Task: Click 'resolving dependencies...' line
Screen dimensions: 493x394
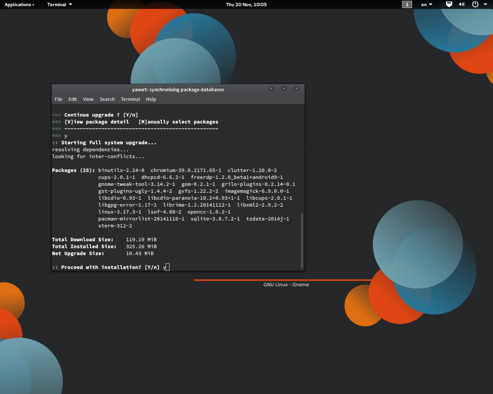Action: pyautogui.click(x=91, y=149)
